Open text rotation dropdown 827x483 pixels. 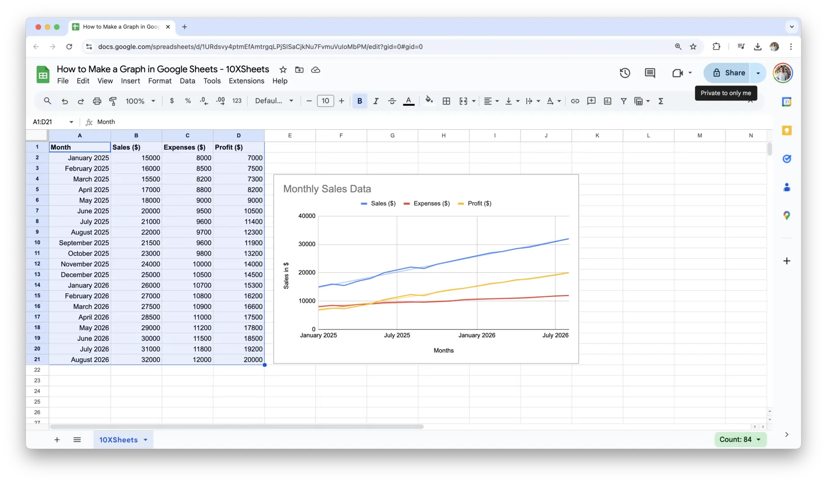tap(554, 101)
